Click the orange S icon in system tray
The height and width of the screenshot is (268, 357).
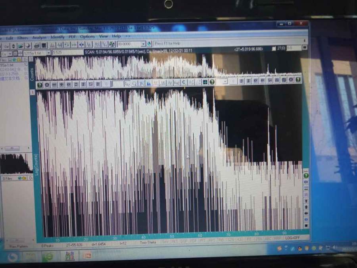point(279,249)
